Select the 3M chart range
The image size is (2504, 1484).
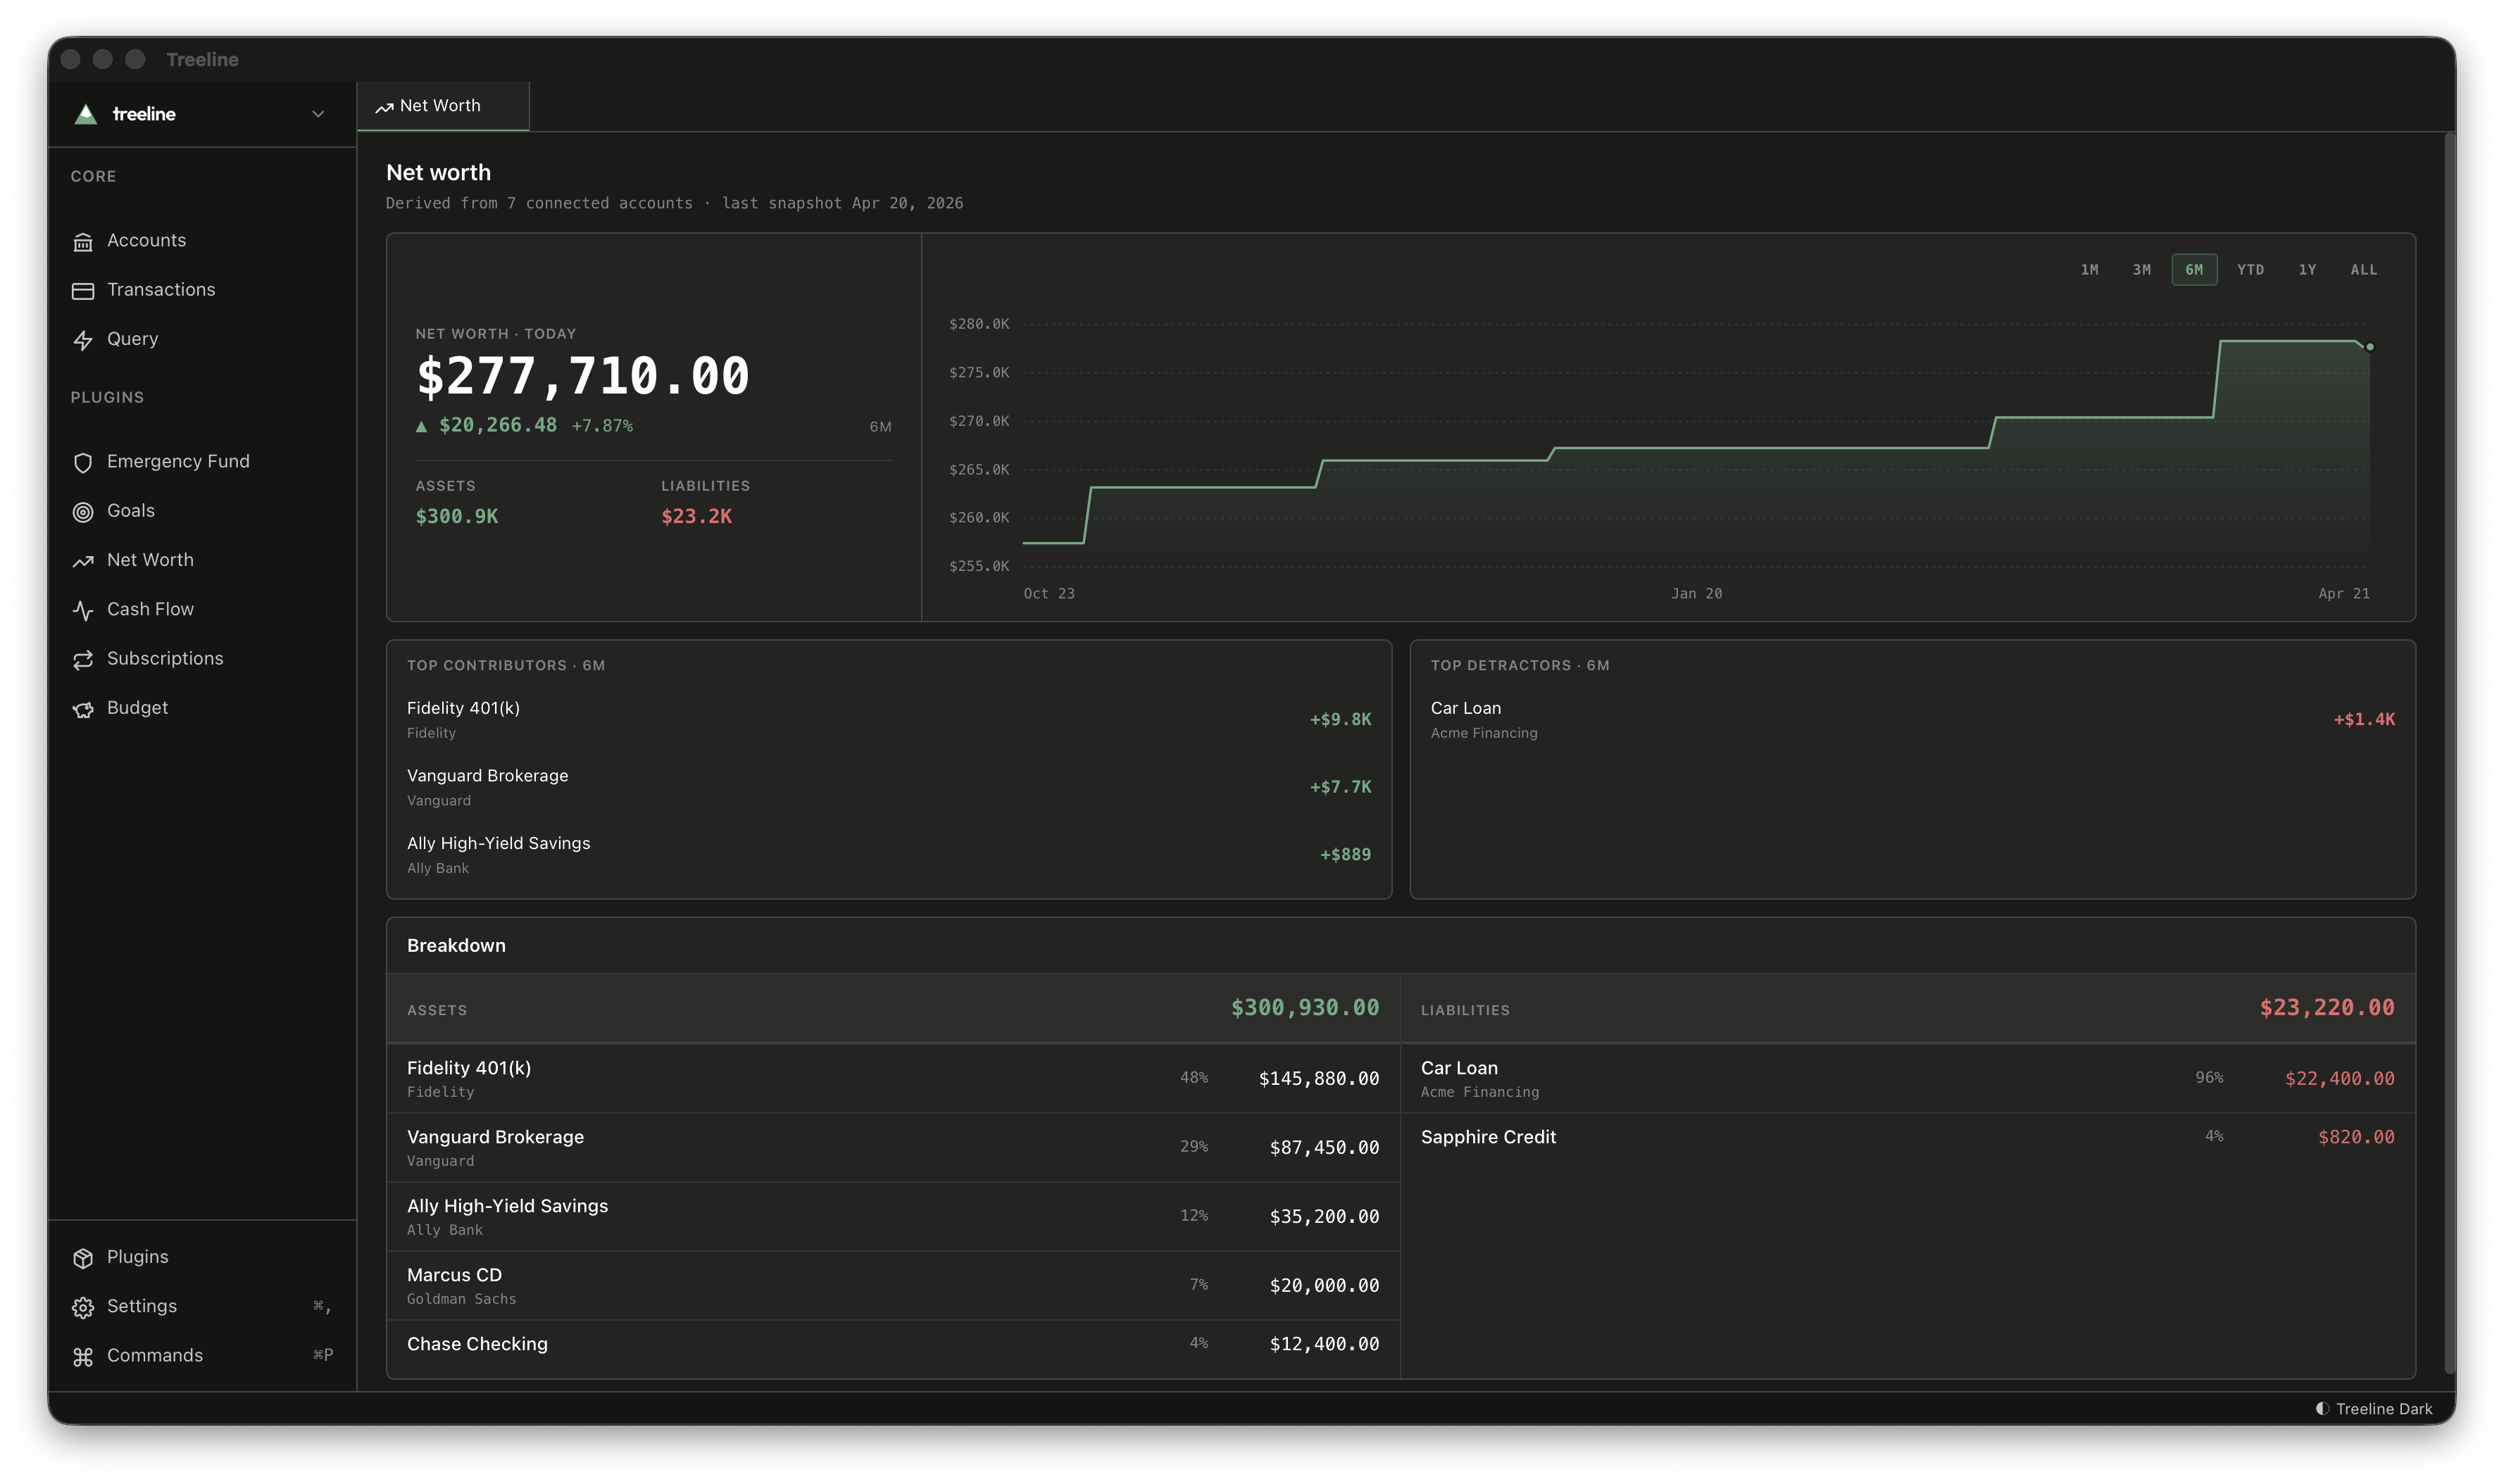(2141, 270)
